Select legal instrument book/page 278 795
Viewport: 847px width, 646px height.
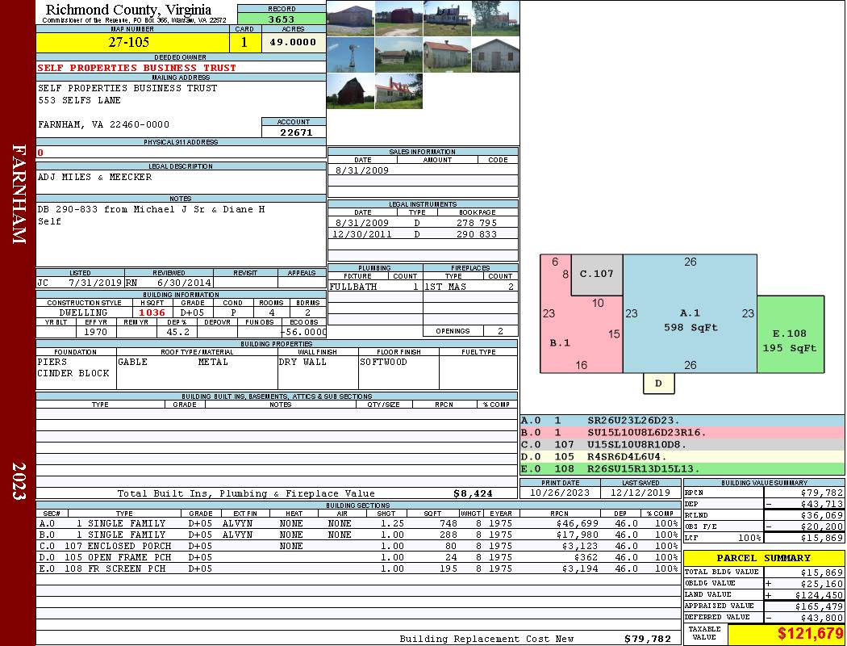pos(477,222)
